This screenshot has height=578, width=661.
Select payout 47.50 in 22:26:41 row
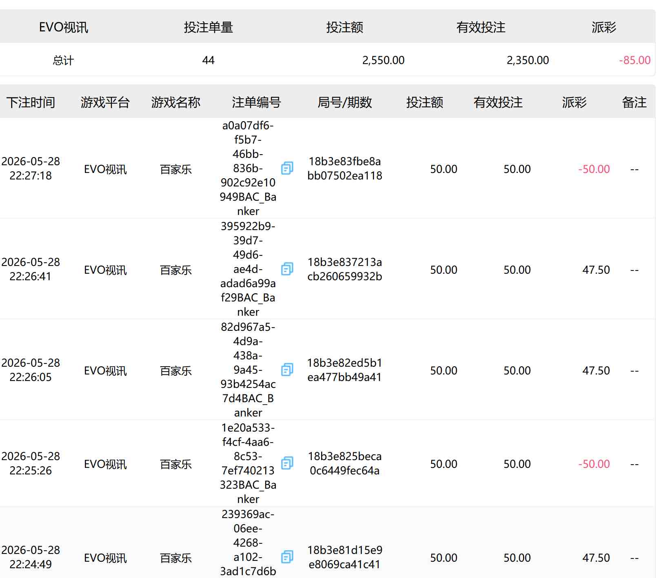point(596,270)
